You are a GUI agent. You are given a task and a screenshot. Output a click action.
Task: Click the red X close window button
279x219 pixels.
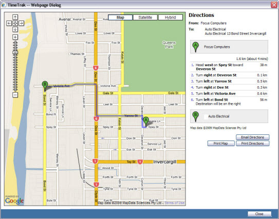pyautogui.click(x=274, y=5)
